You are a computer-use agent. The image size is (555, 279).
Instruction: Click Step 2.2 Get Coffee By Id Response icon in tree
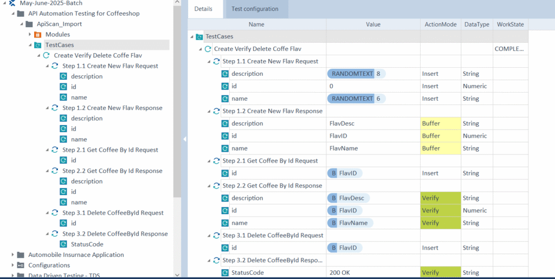(55, 171)
